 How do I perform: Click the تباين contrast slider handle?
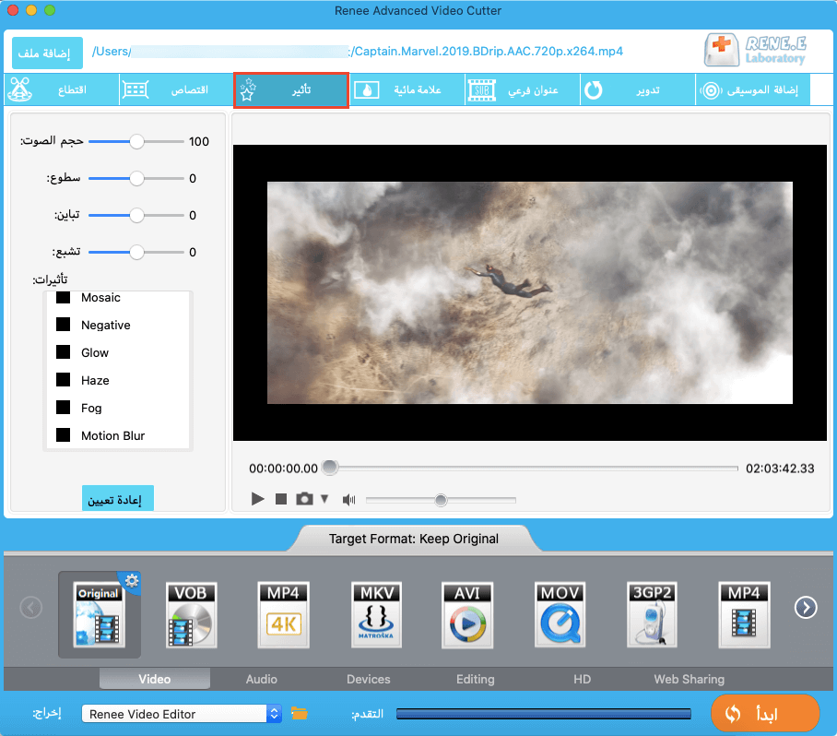[x=136, y=215]
